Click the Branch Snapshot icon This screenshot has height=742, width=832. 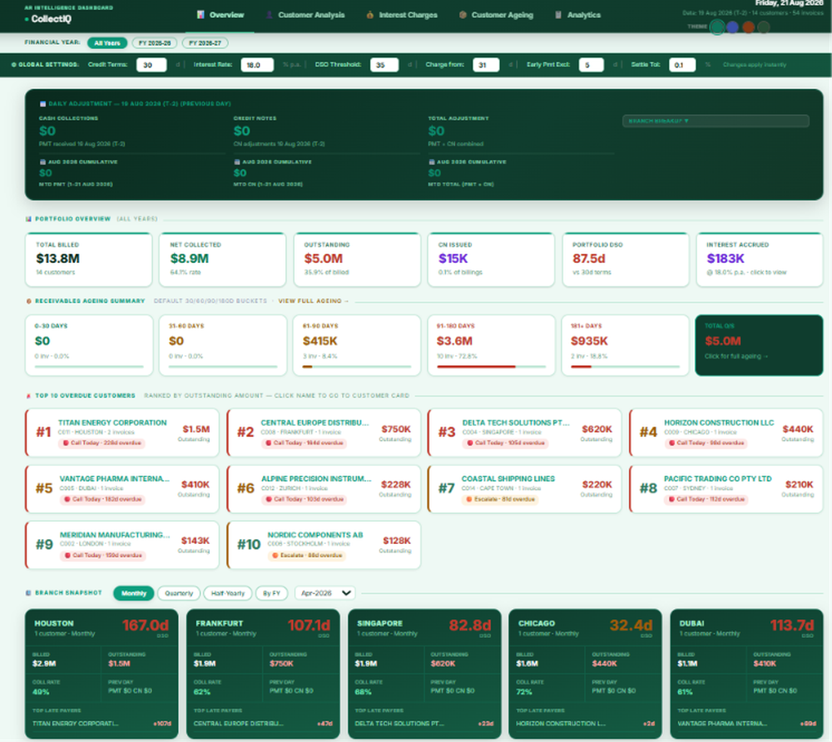coord(28,593)
